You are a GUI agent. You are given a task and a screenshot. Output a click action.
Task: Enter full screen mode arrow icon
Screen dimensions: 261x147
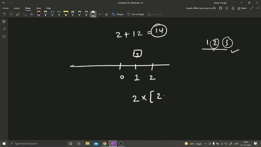pos(252,8)
